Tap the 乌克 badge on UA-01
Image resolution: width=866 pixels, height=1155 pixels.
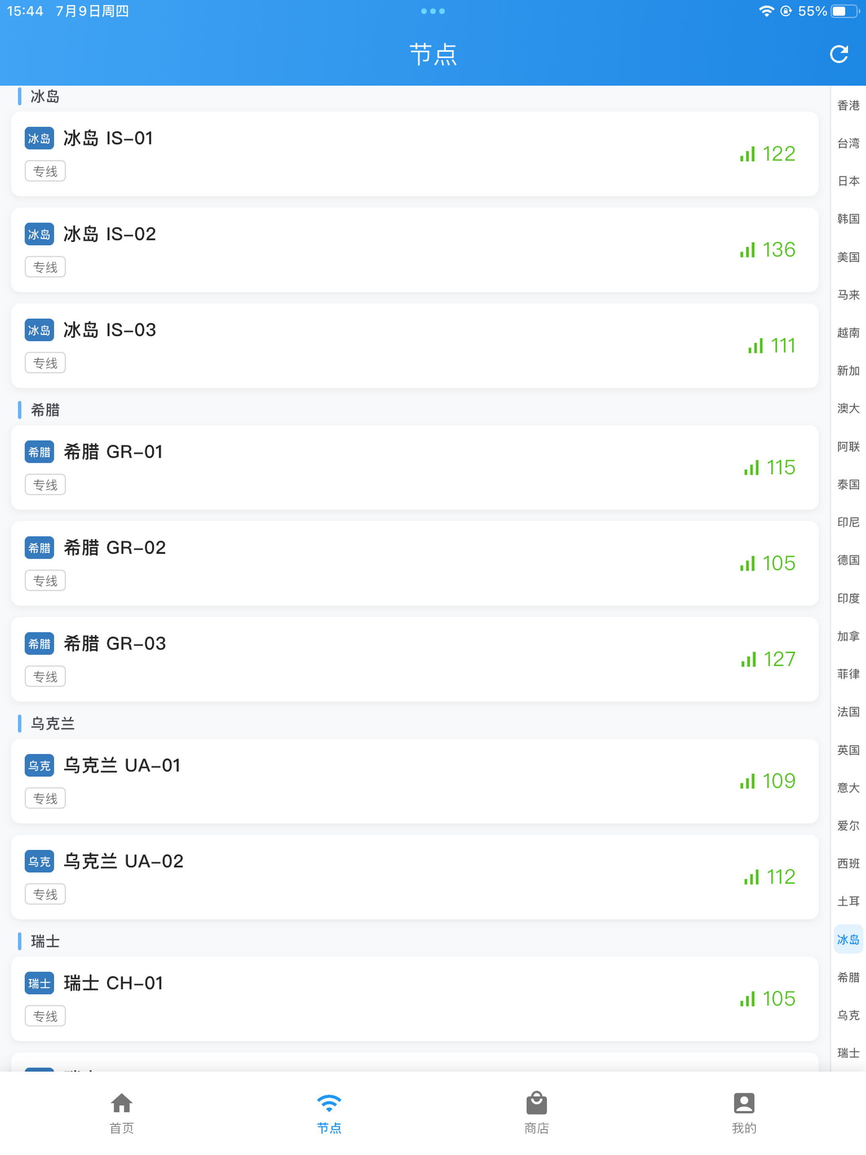[x=39, y=766]
